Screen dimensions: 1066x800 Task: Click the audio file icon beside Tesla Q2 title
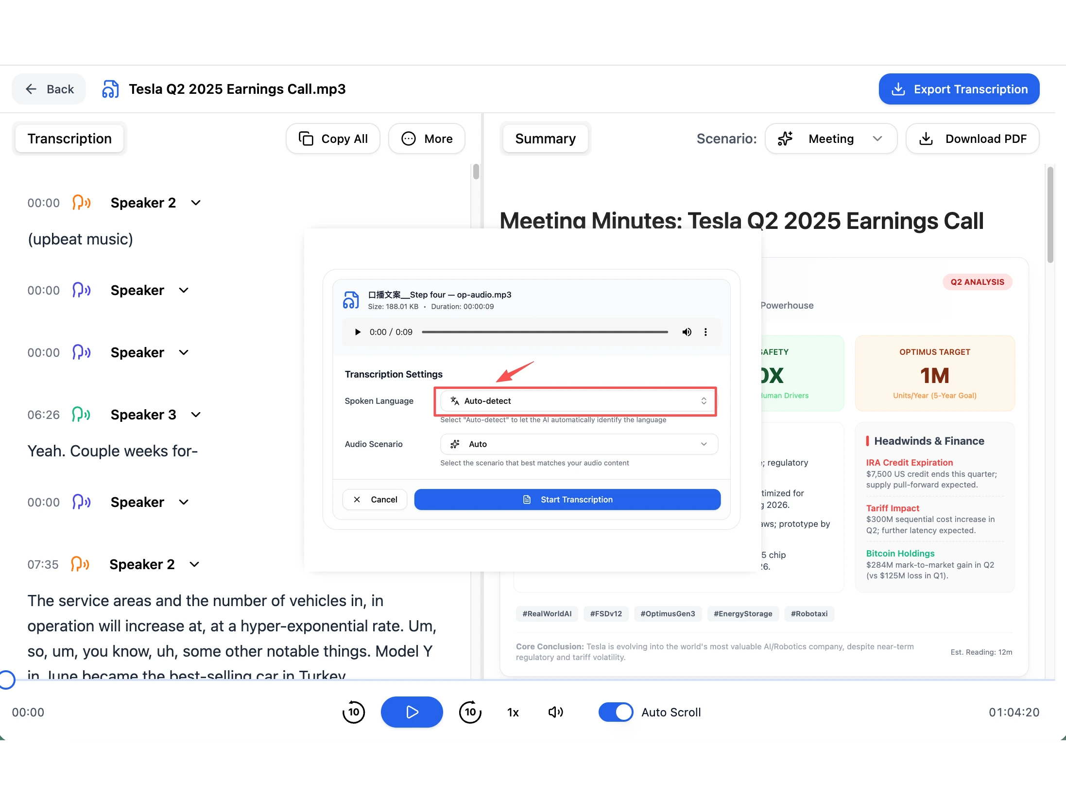tap(110, 89)
